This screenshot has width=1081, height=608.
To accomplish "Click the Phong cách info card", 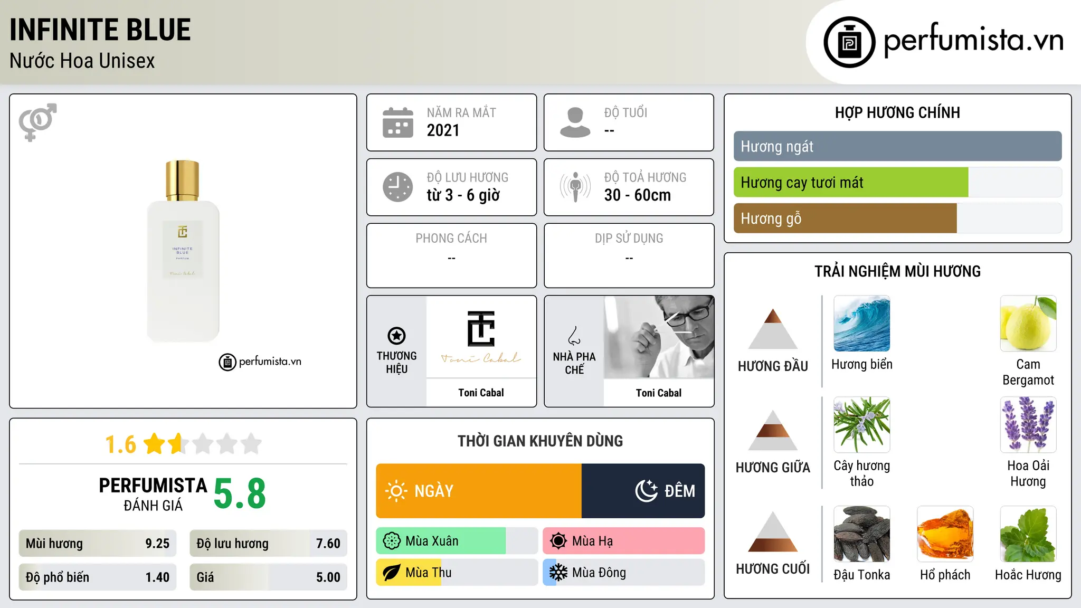I will pos(451,255).
